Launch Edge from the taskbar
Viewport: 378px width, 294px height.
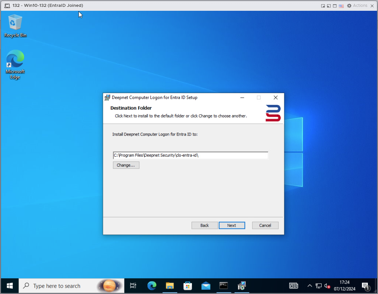point(152,286)
